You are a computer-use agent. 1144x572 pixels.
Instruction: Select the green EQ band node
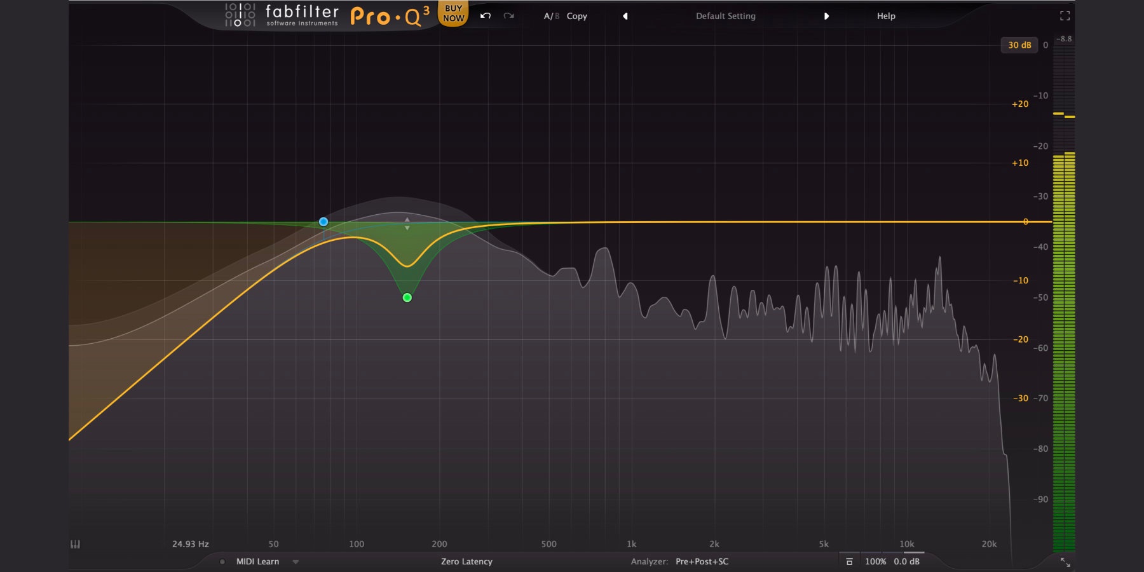[x=407, y=297]
